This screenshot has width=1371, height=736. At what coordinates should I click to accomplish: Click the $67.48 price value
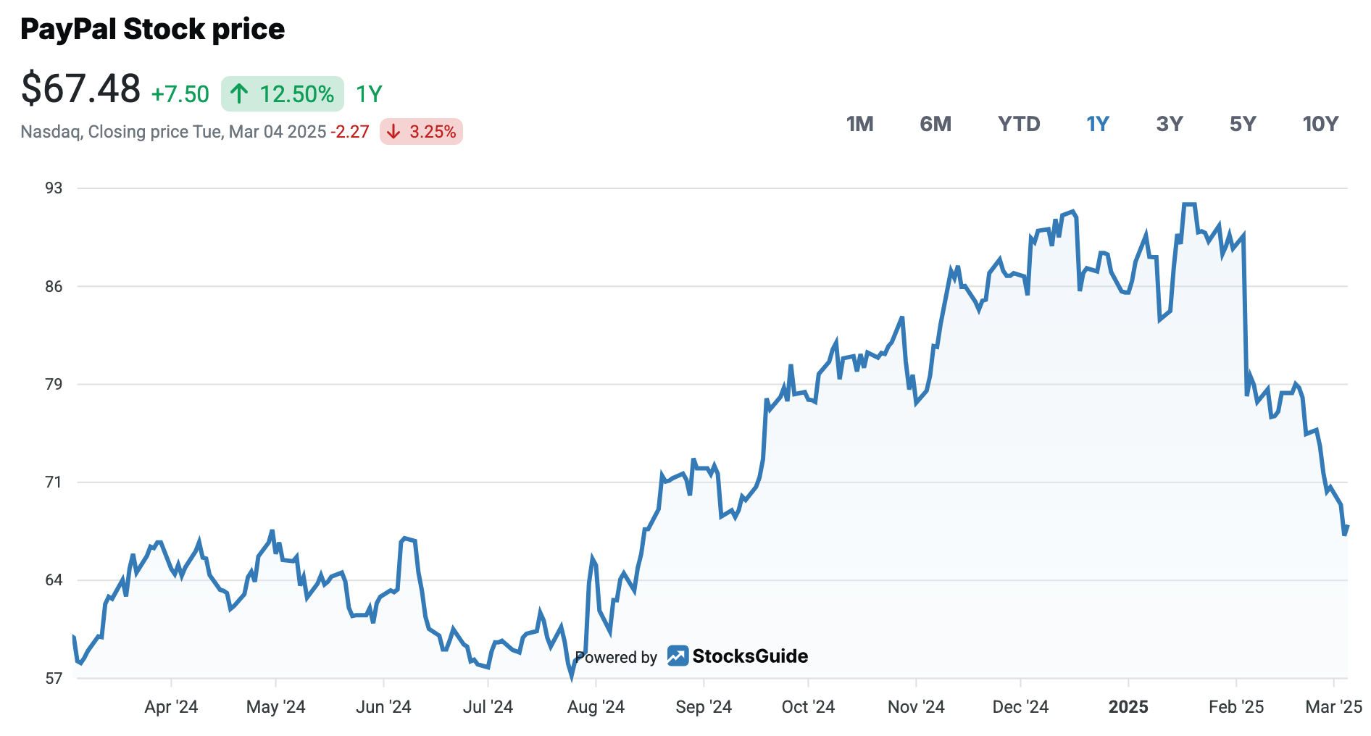click(81, 89)
